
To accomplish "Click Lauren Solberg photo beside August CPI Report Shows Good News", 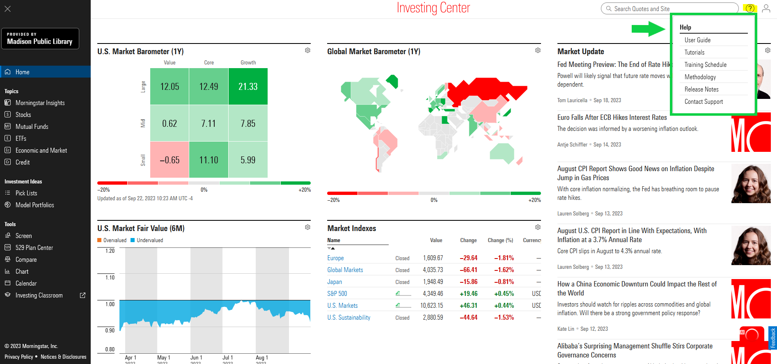I will pos(751,183).
